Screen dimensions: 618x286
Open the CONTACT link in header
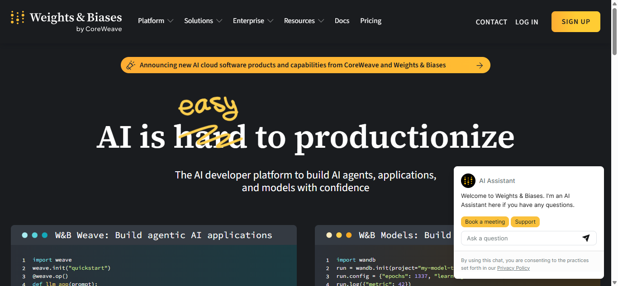click(x=491, y=22)
